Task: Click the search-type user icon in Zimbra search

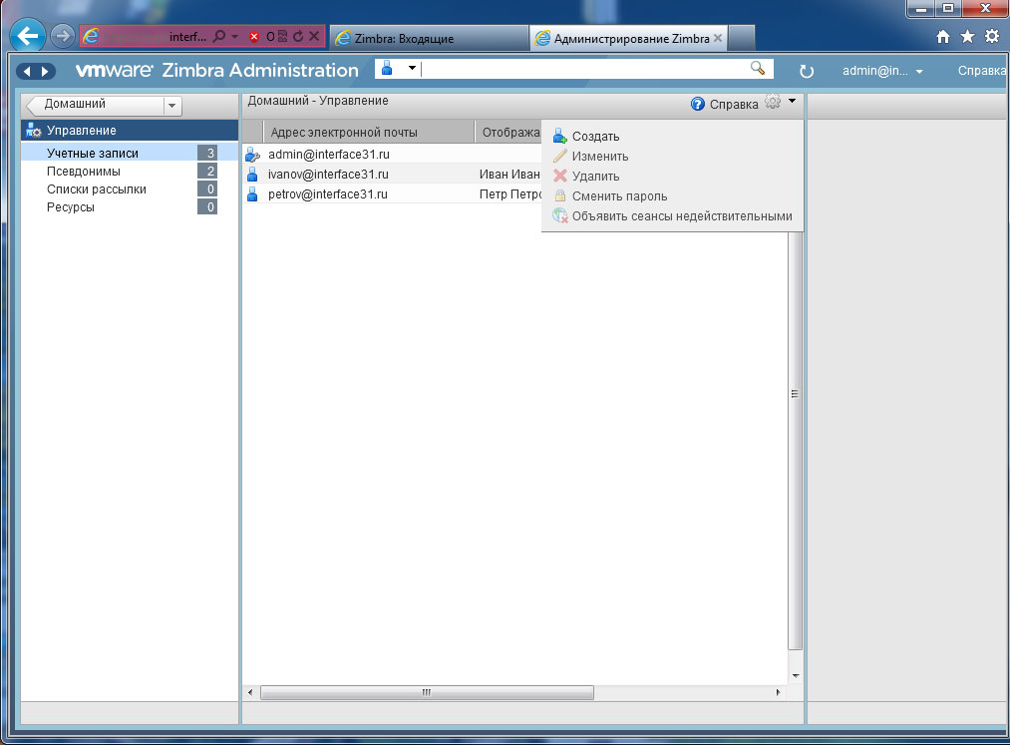Action: coord(387,68)
